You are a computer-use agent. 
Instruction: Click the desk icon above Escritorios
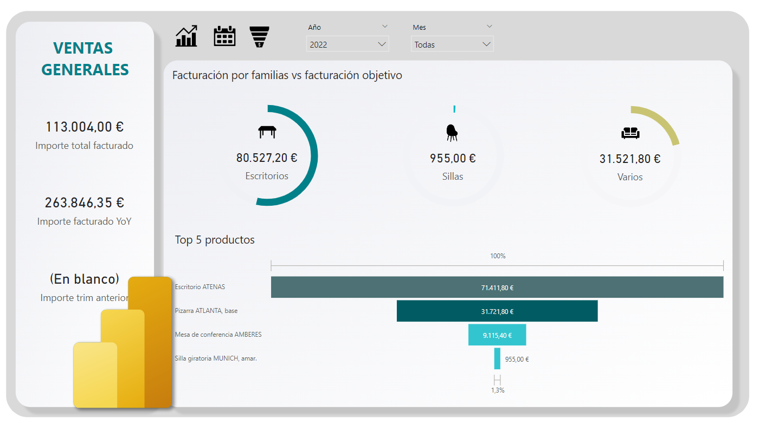[x=267, y=132]
